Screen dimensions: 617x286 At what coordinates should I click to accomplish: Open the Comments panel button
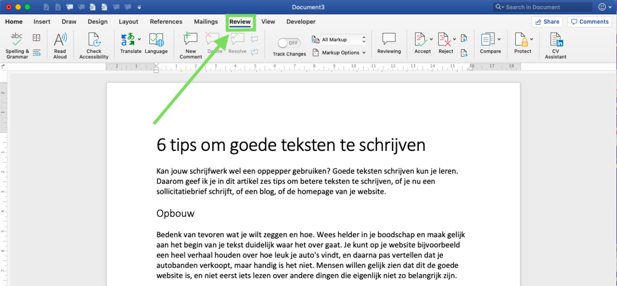(x=589, y=21)
